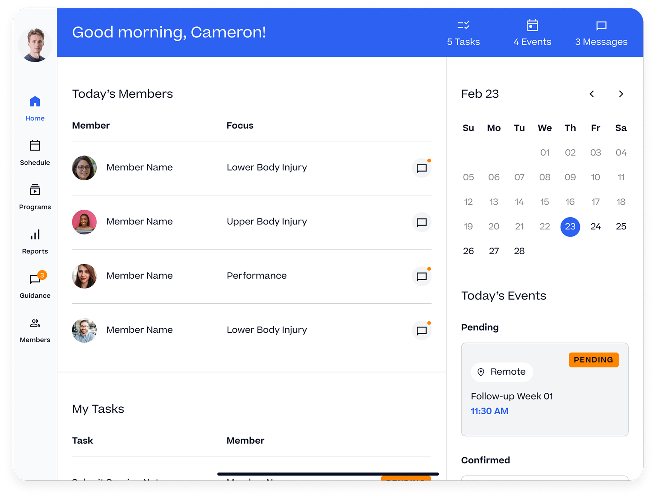Viewport: 656px width, 498px height.
Task: Click the horizontal scrollbar above My Tasks rows
Action: pos(328,474)
